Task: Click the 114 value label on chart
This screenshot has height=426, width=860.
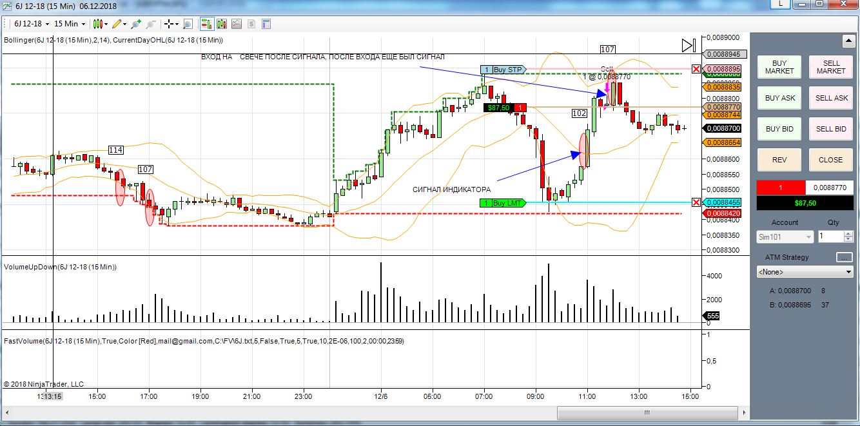Action: [116, 150]
